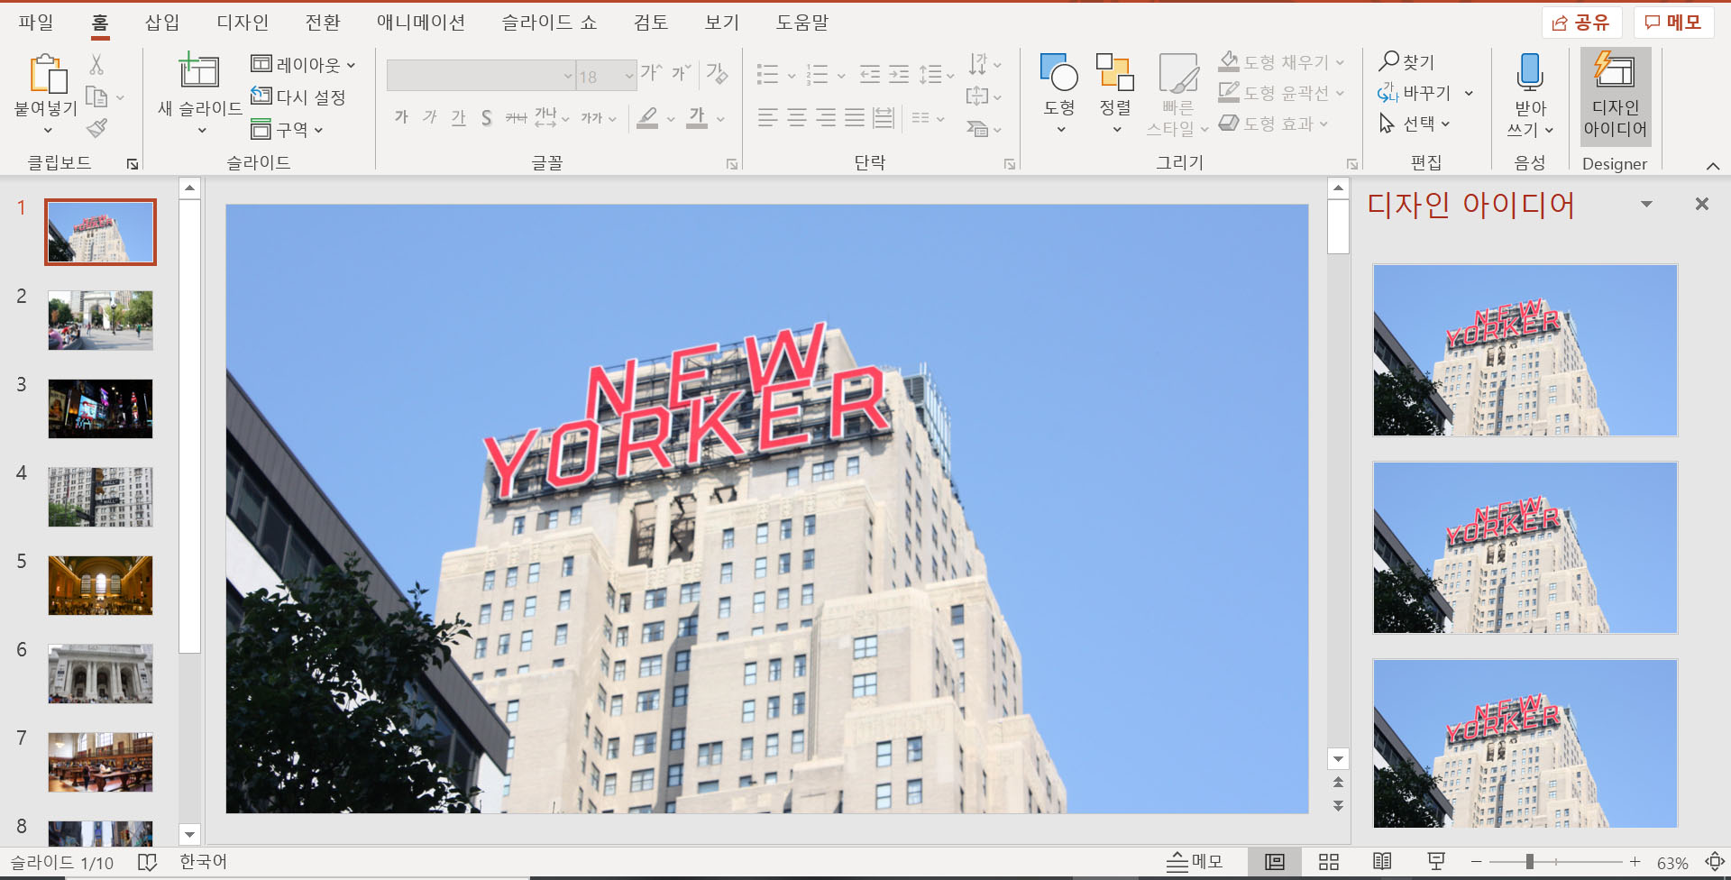Click 바꾸기 replace button
This screenshot has width=1731, height=880.
(x=1415, y=92)
